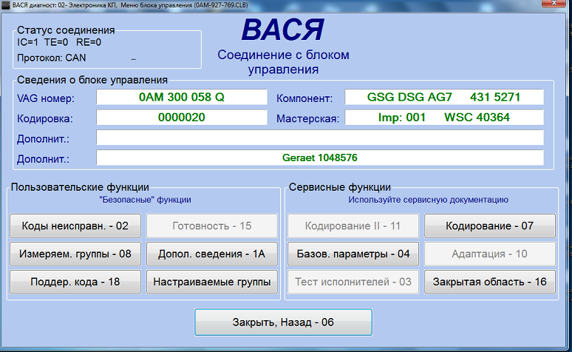Image resolution: width=572 pixels, height=352 pixels.
Task: Open Измеряем. группы - 08
Action: coord(75,254)
